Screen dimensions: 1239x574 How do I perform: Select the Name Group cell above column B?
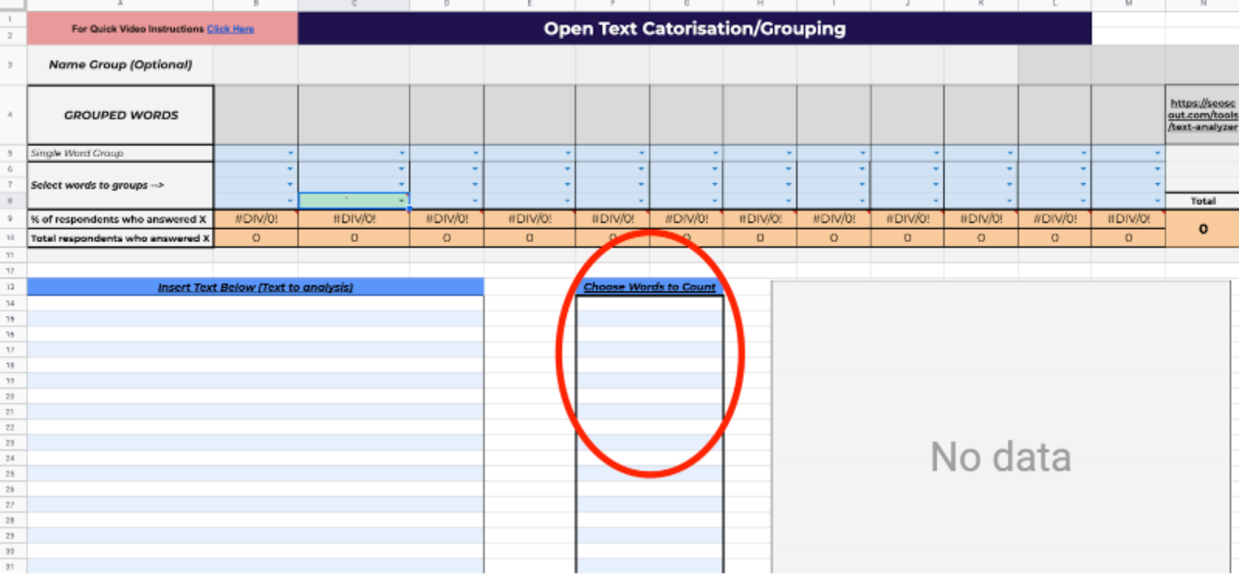[x=256, y=65]
